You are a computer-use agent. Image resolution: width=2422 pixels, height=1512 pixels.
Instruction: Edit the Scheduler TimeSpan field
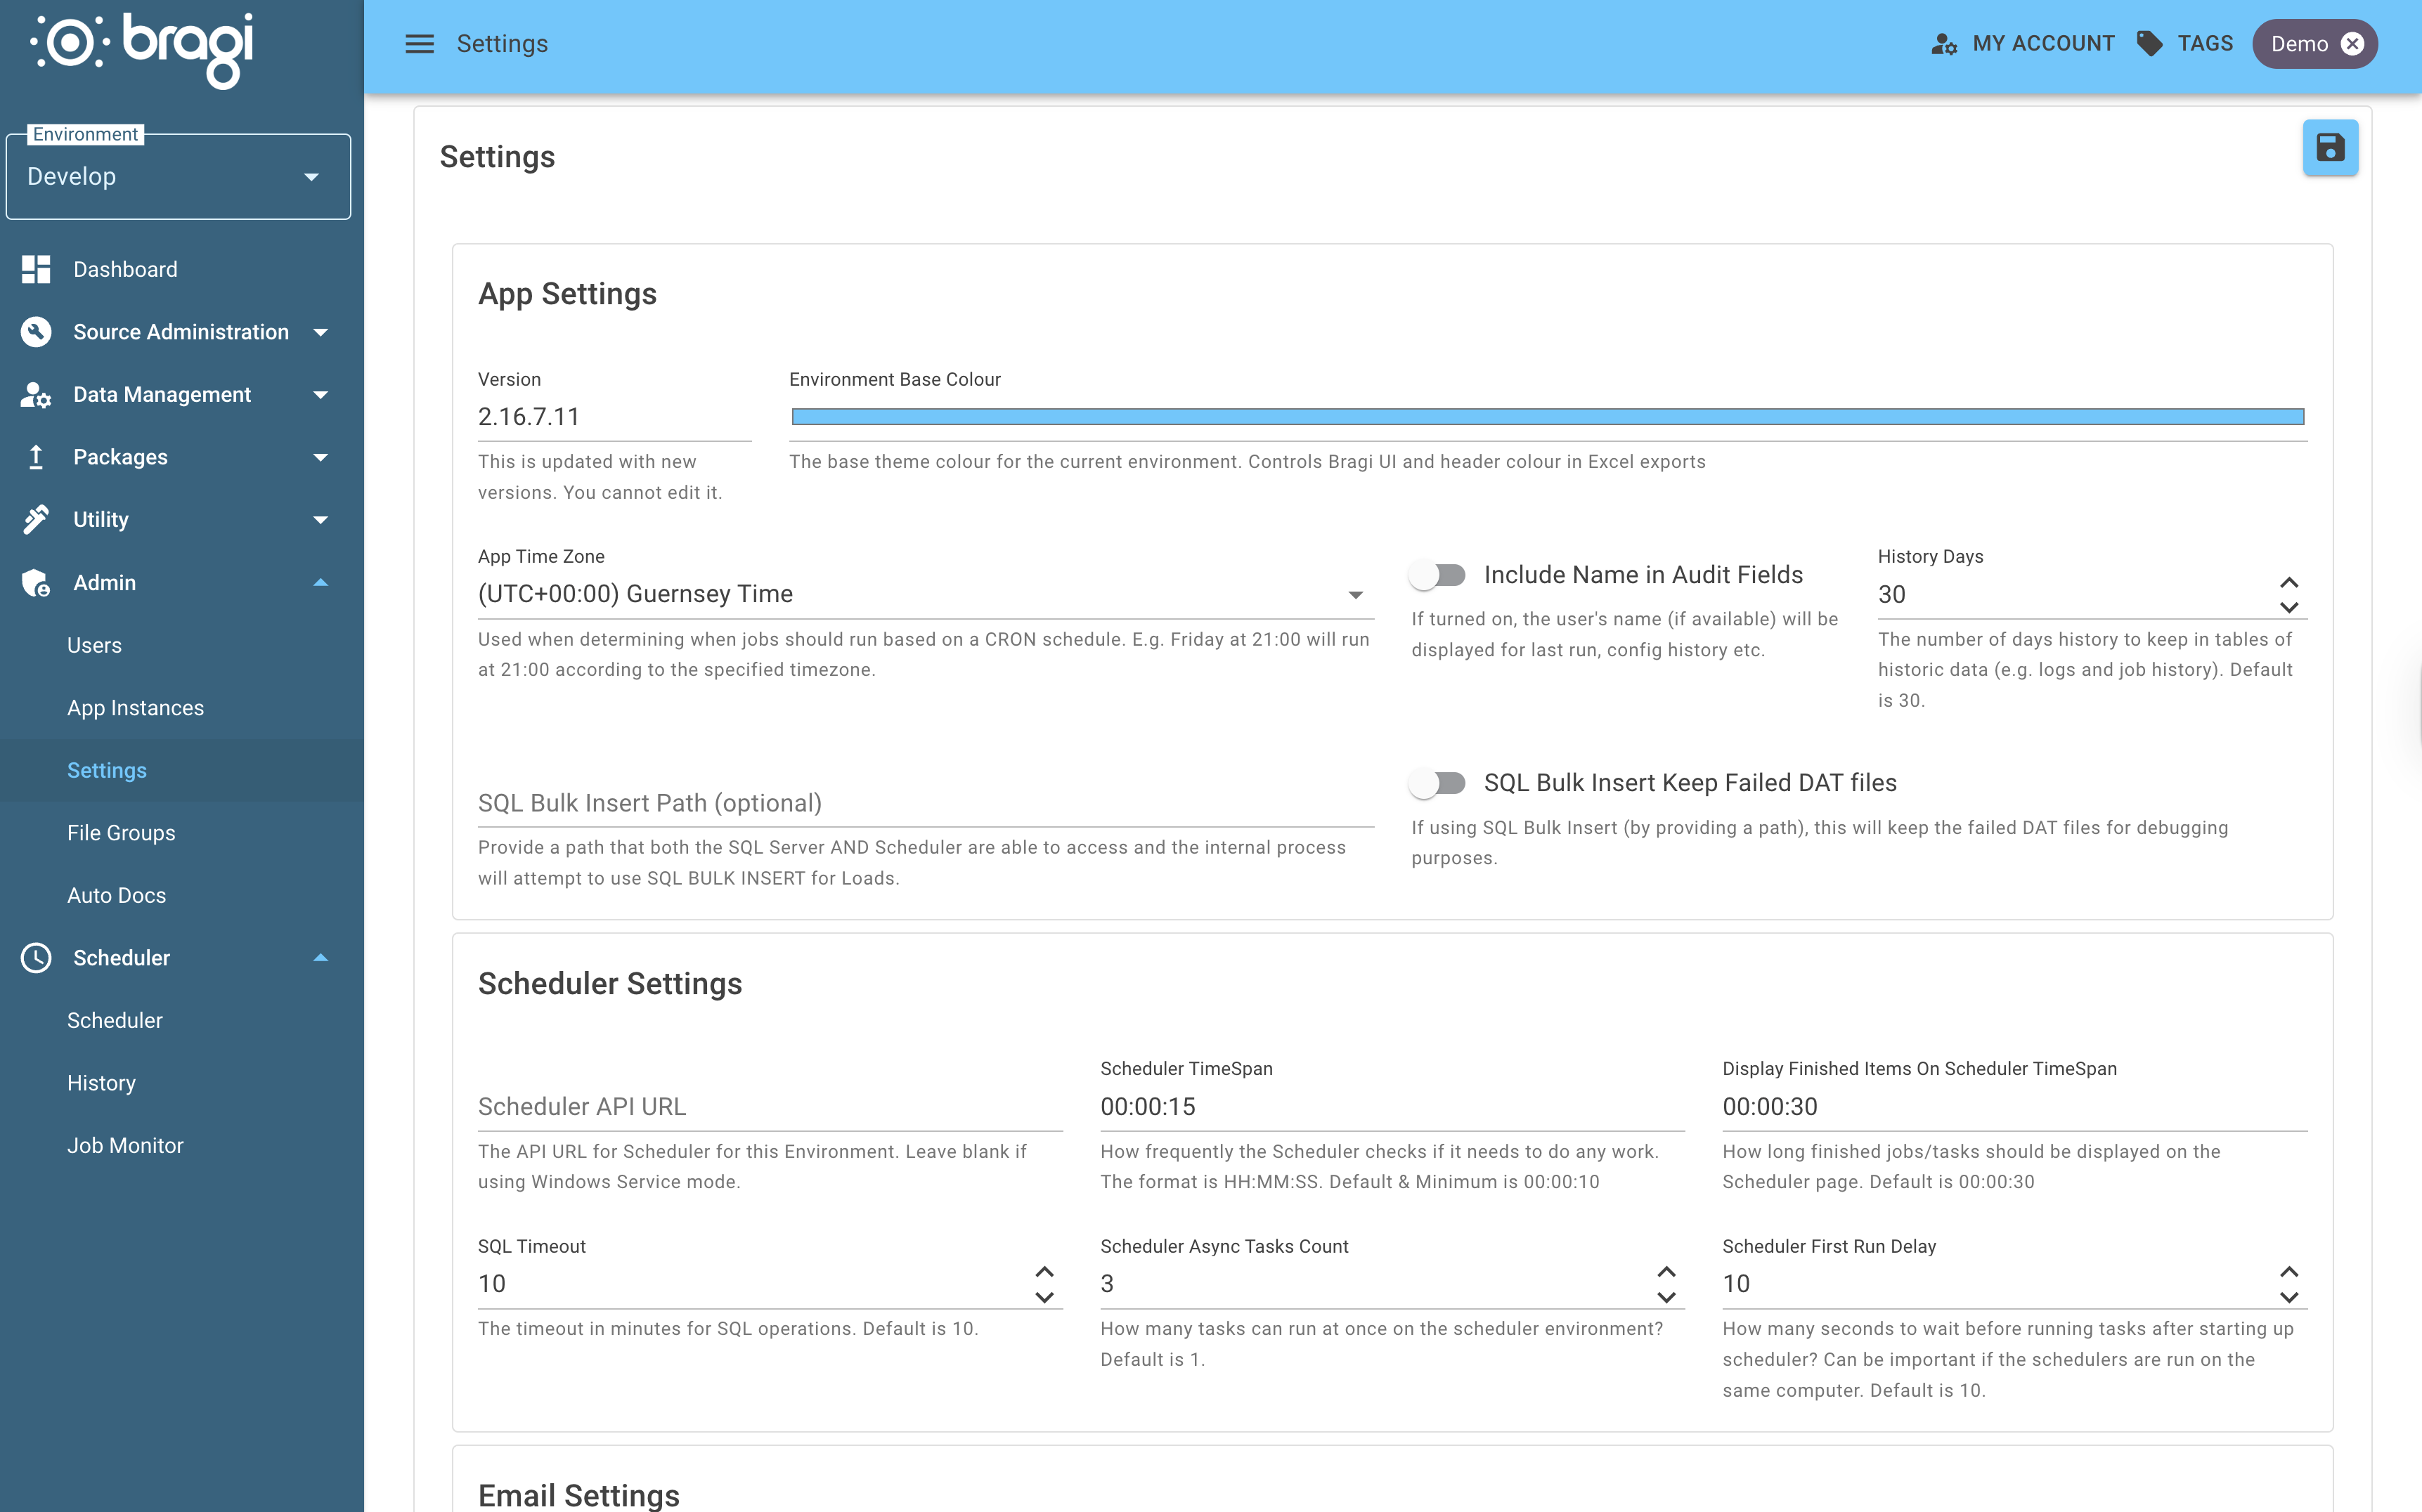pyautogui.click(x=1392, y=1106)
